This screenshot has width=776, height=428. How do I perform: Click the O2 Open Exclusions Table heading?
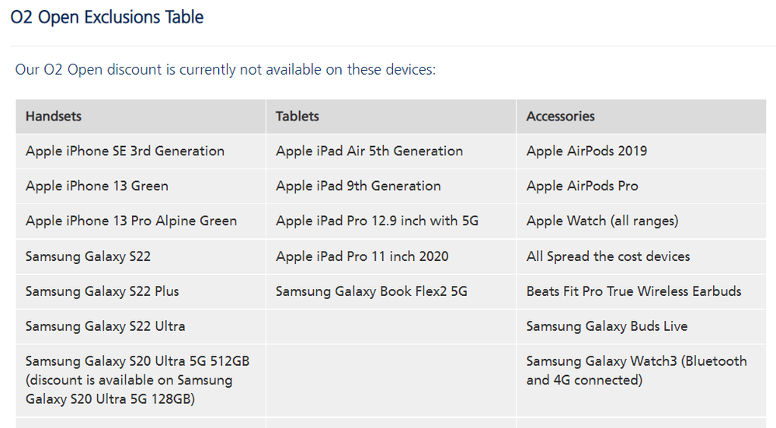coord(107,17)
